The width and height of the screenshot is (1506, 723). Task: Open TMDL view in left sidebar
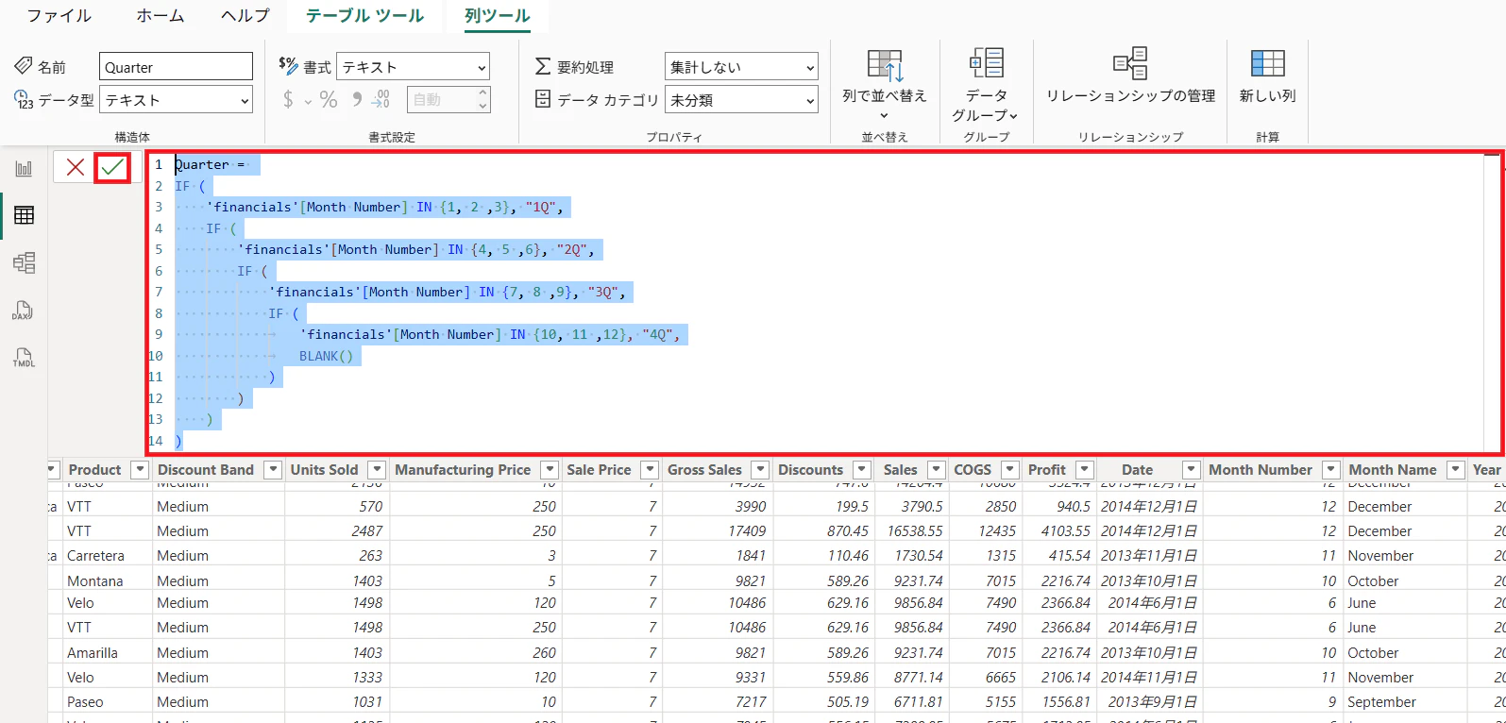click(x=24, y=358)
